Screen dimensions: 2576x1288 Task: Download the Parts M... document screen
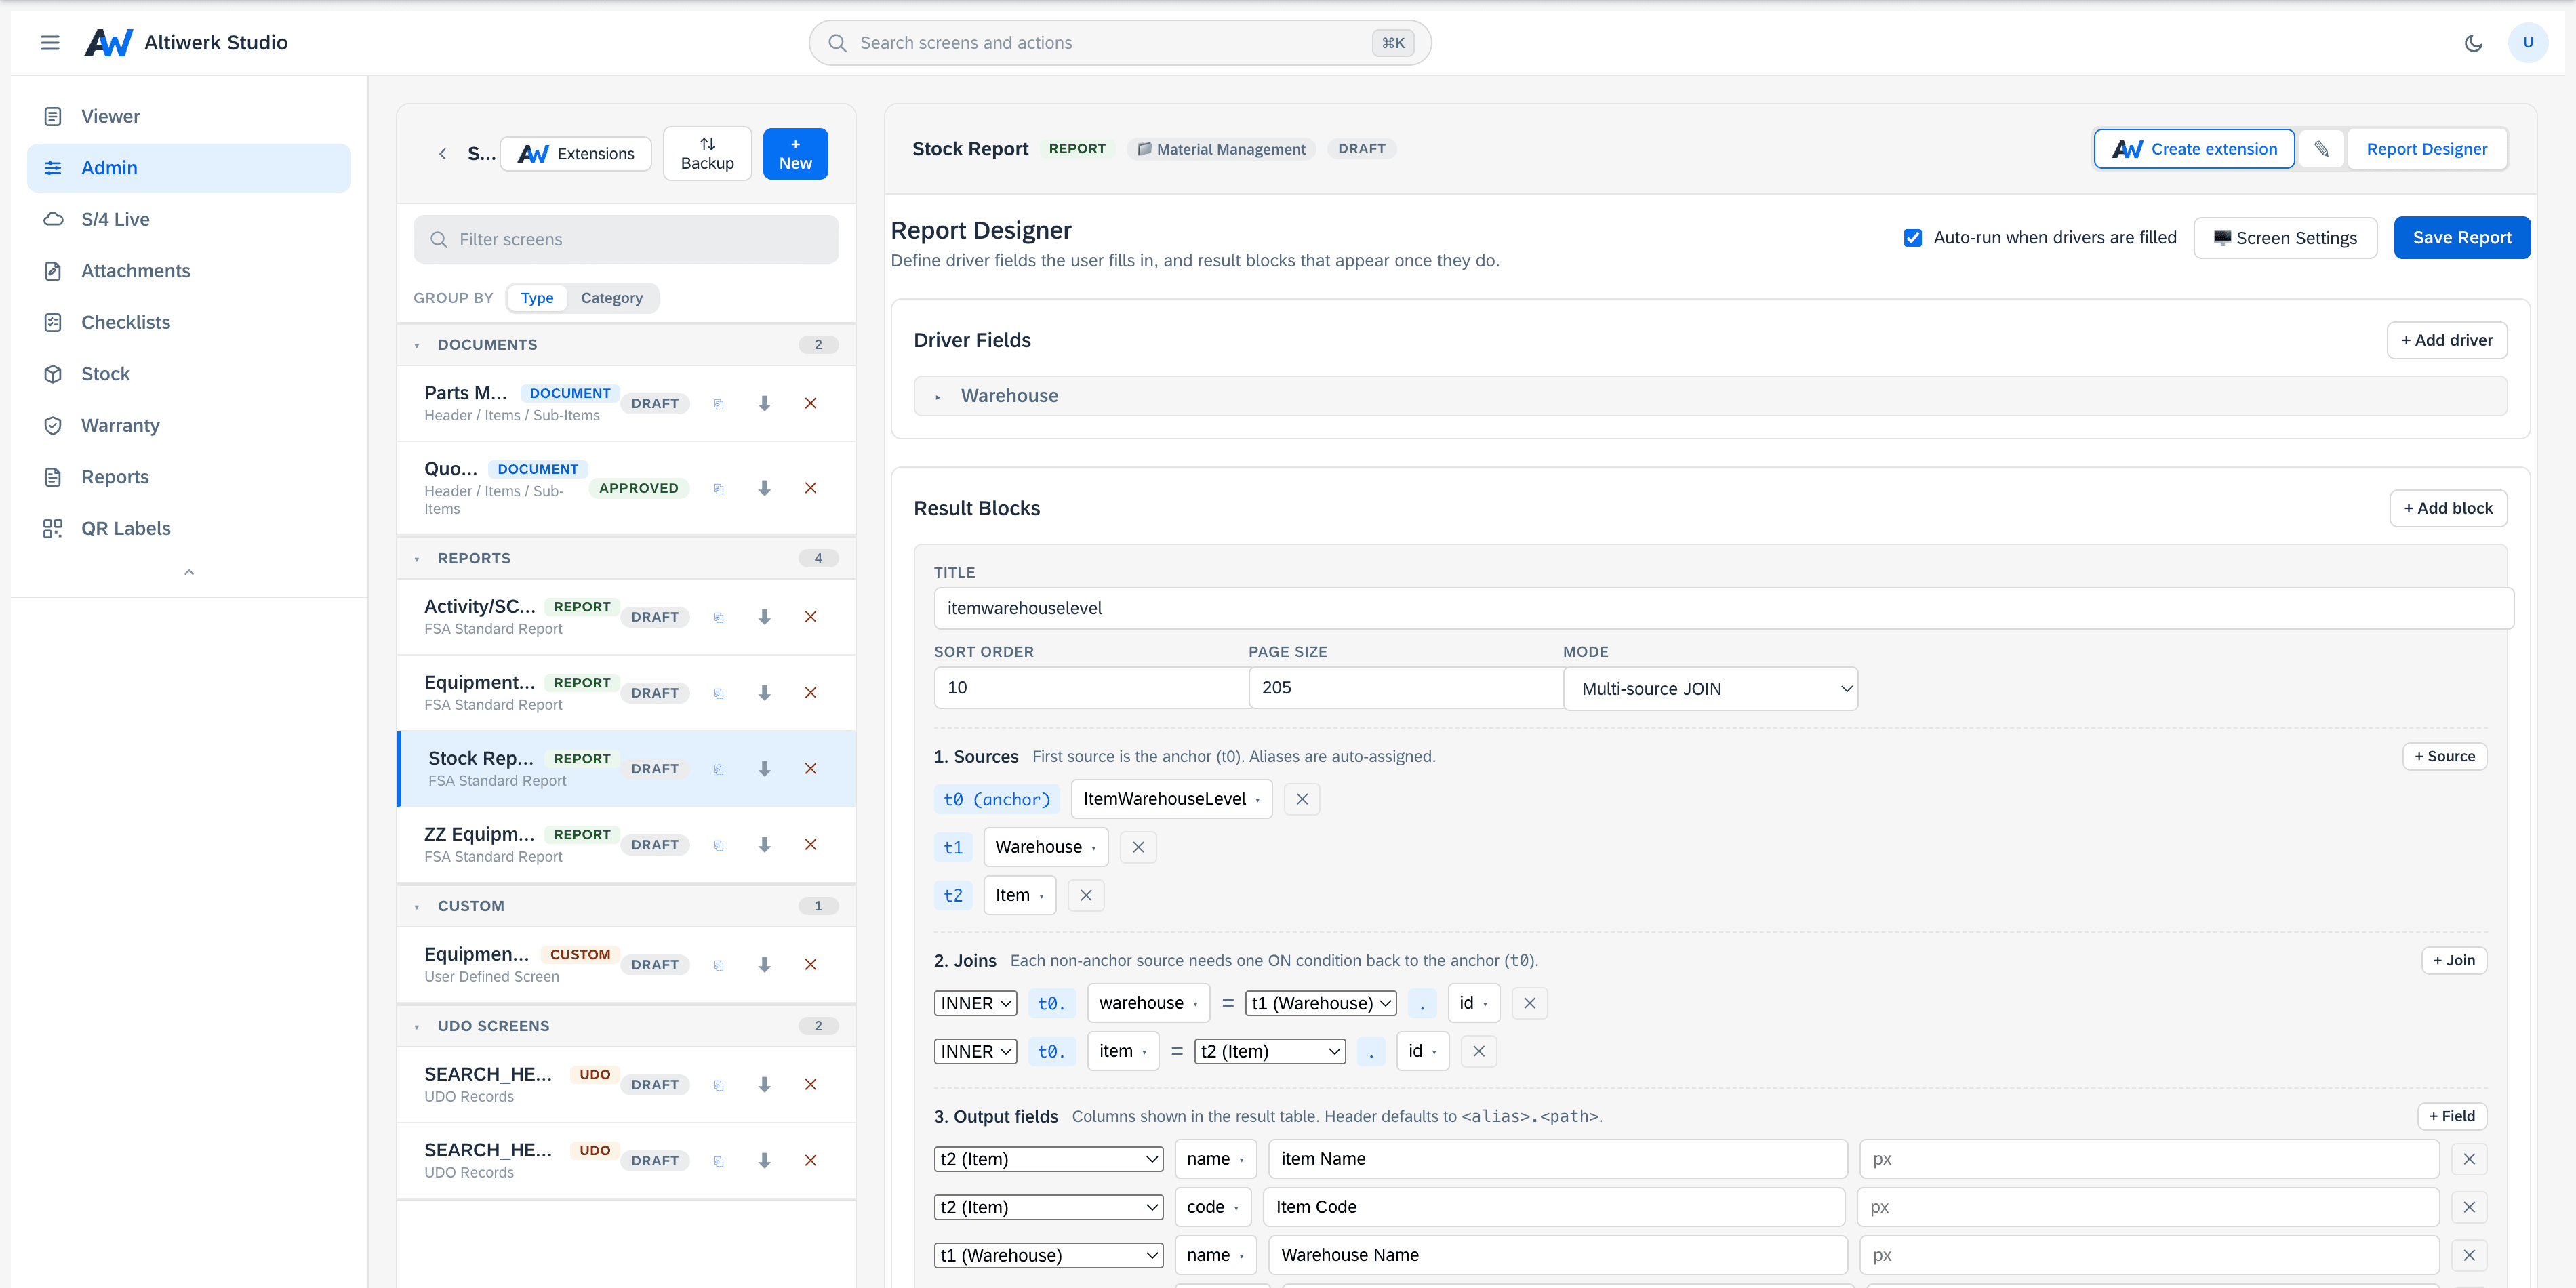(x=764, y=404)
